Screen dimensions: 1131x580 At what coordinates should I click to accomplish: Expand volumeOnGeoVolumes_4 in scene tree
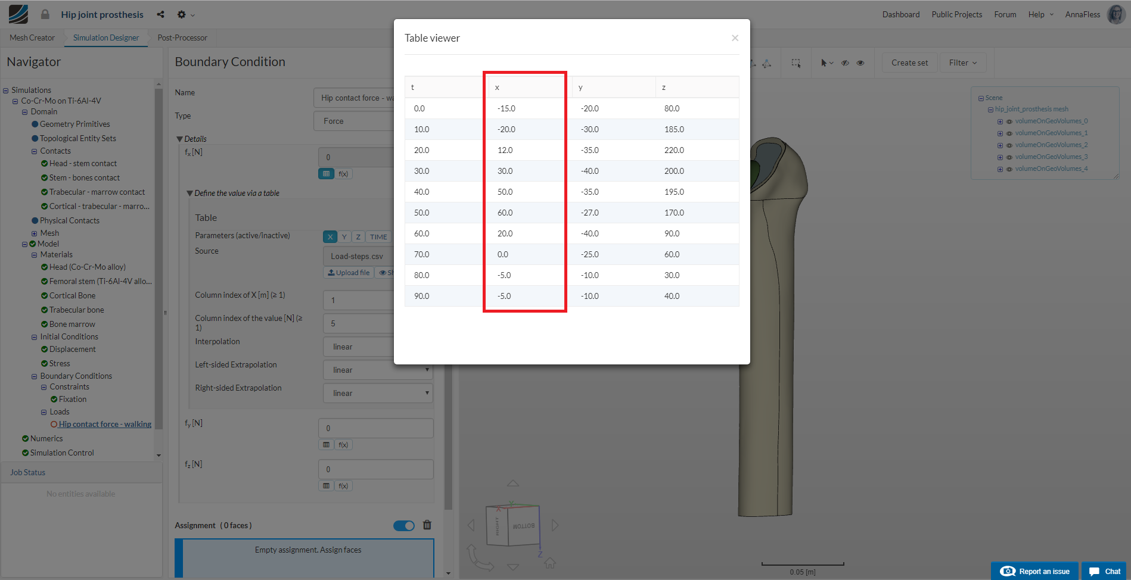click(x=1000, y=169)
